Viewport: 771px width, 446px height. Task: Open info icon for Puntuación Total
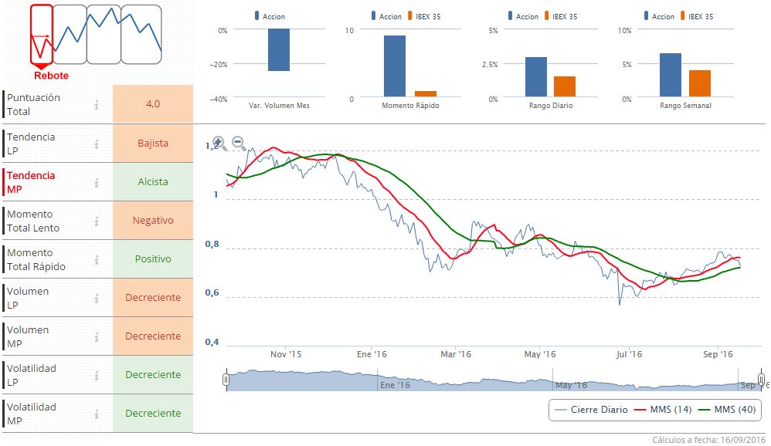coord(97,105)
